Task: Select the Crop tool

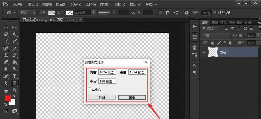Action: (6, 41)
